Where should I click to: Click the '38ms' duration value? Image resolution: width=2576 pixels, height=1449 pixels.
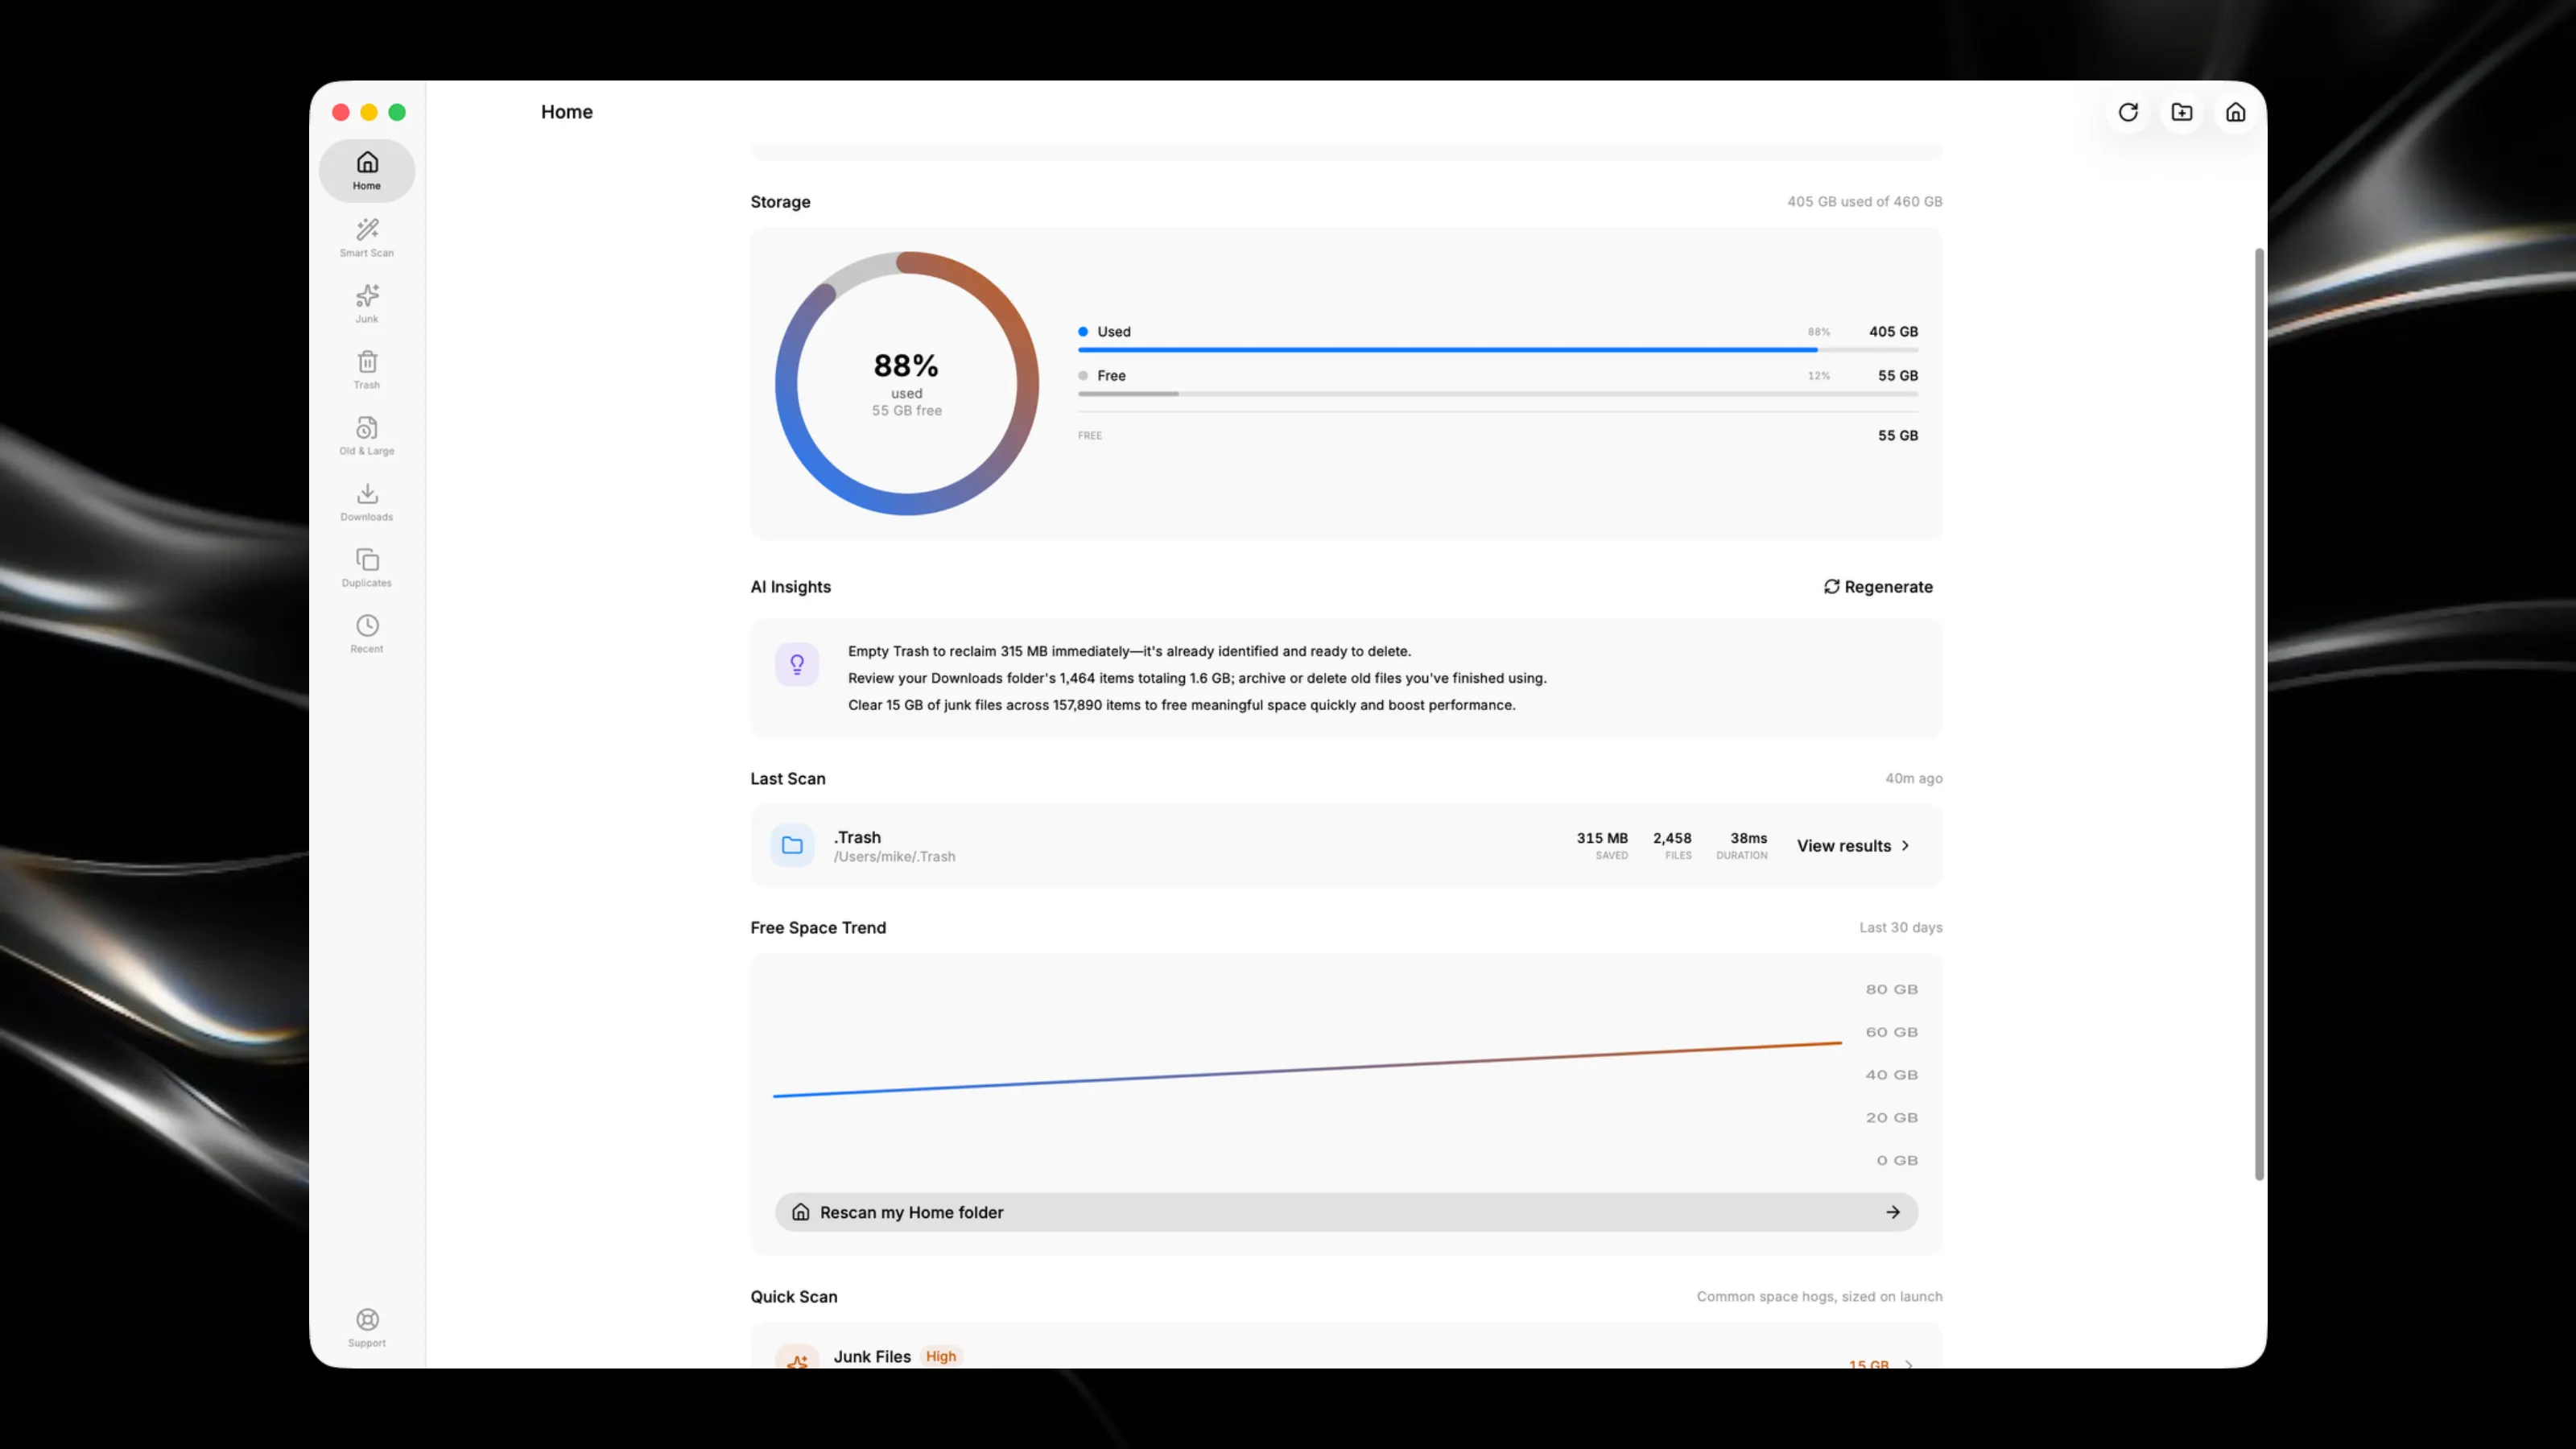click(x=1748, y=838)
